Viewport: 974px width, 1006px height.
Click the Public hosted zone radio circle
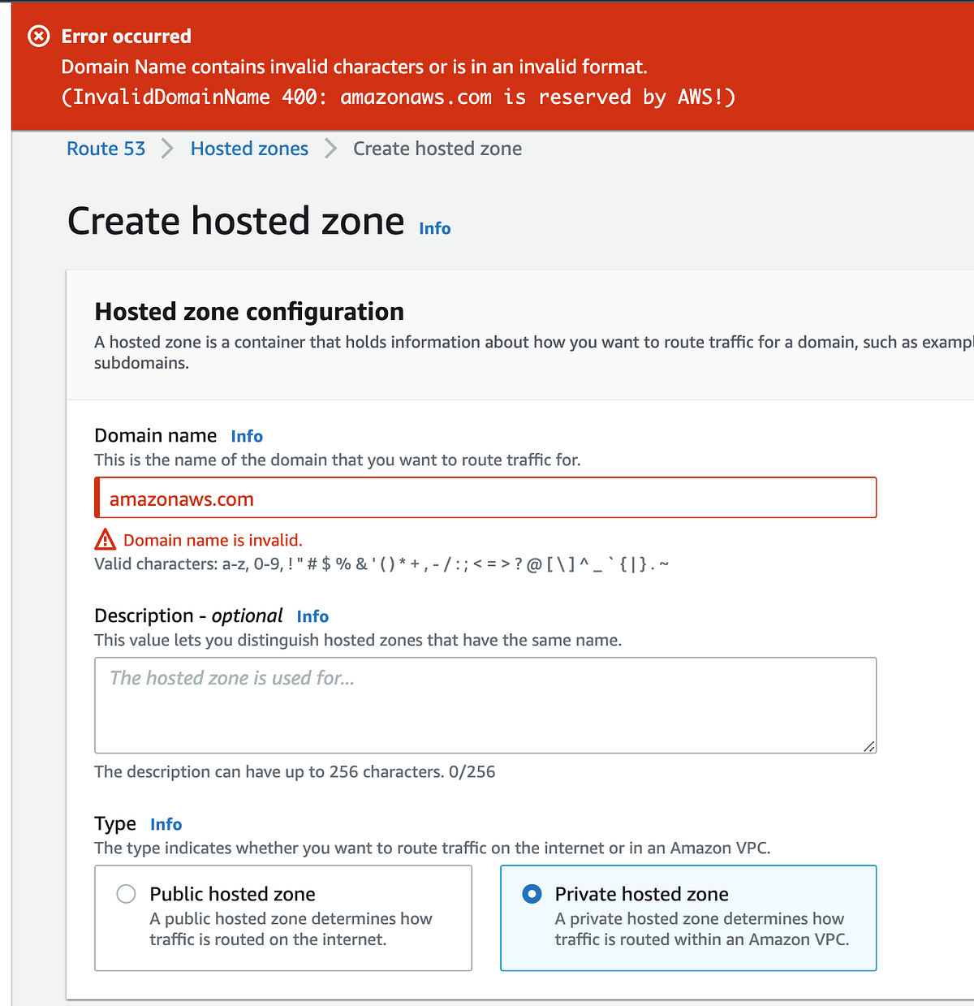(126, 893)
